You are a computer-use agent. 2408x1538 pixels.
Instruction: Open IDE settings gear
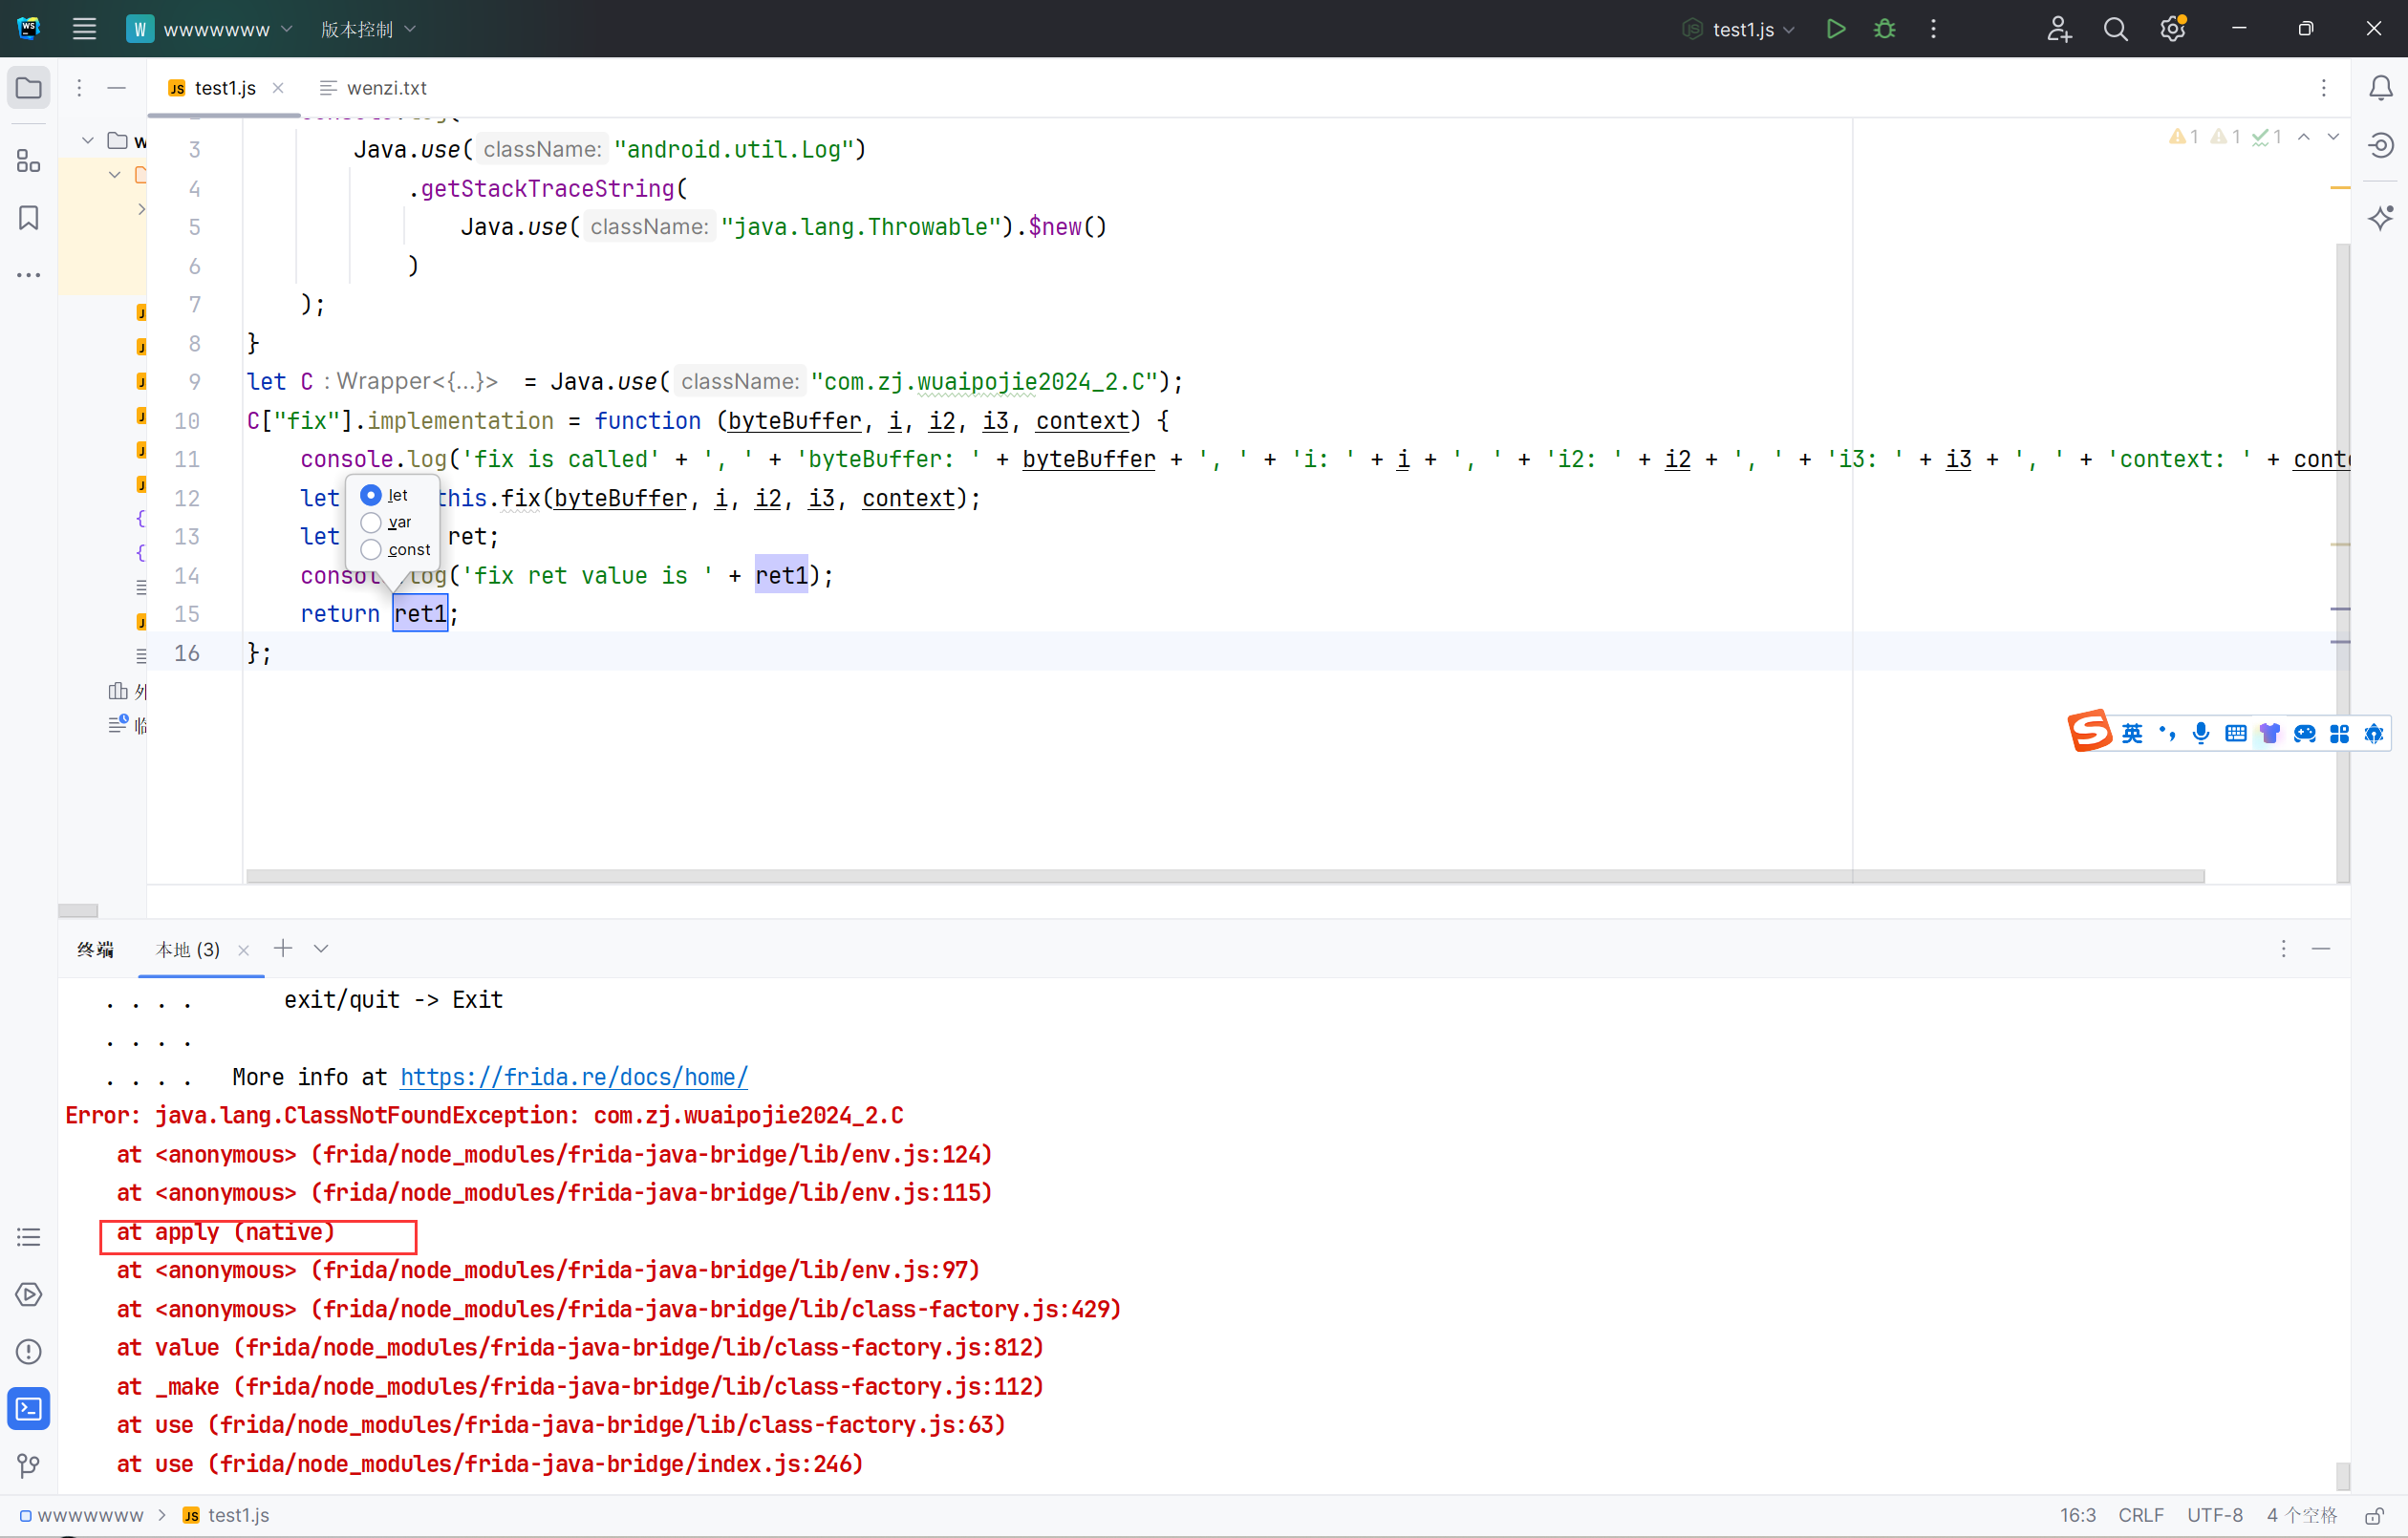(x=2173, y=29)
